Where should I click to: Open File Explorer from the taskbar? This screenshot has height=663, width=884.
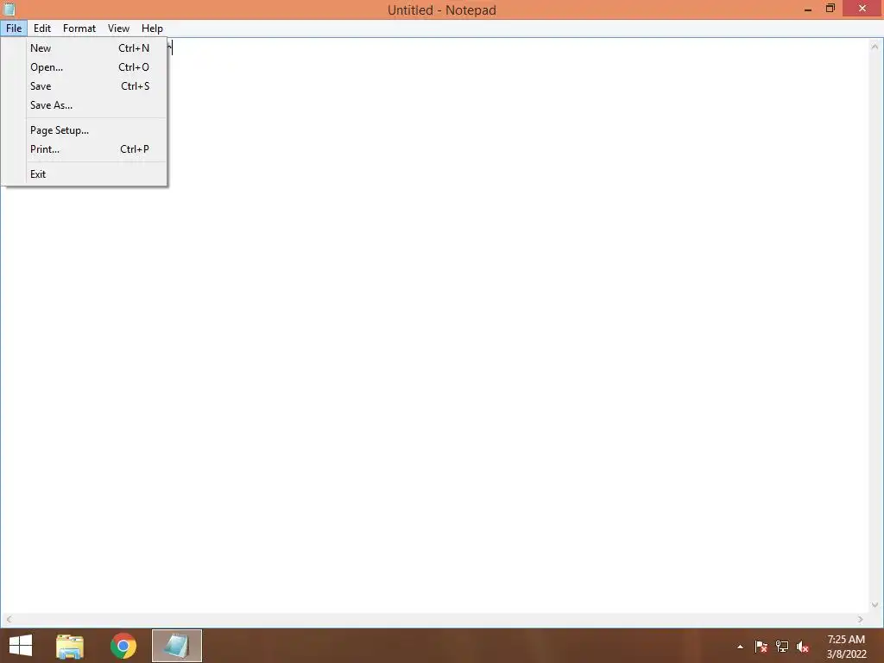pos(70,646)
